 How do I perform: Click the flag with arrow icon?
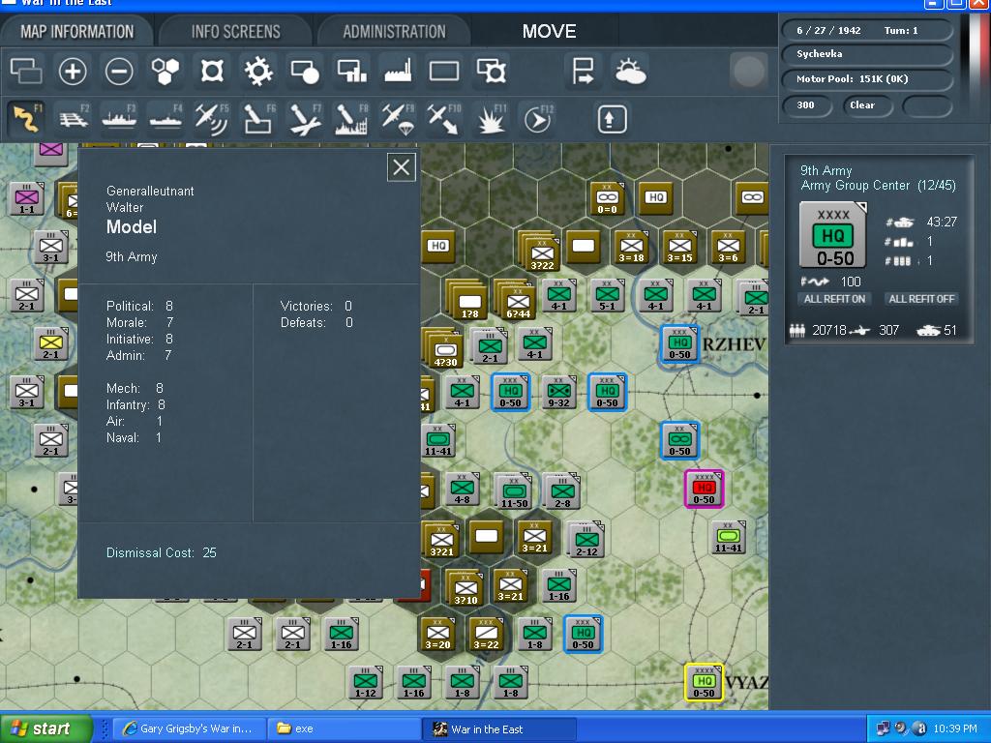coord(583,71)
